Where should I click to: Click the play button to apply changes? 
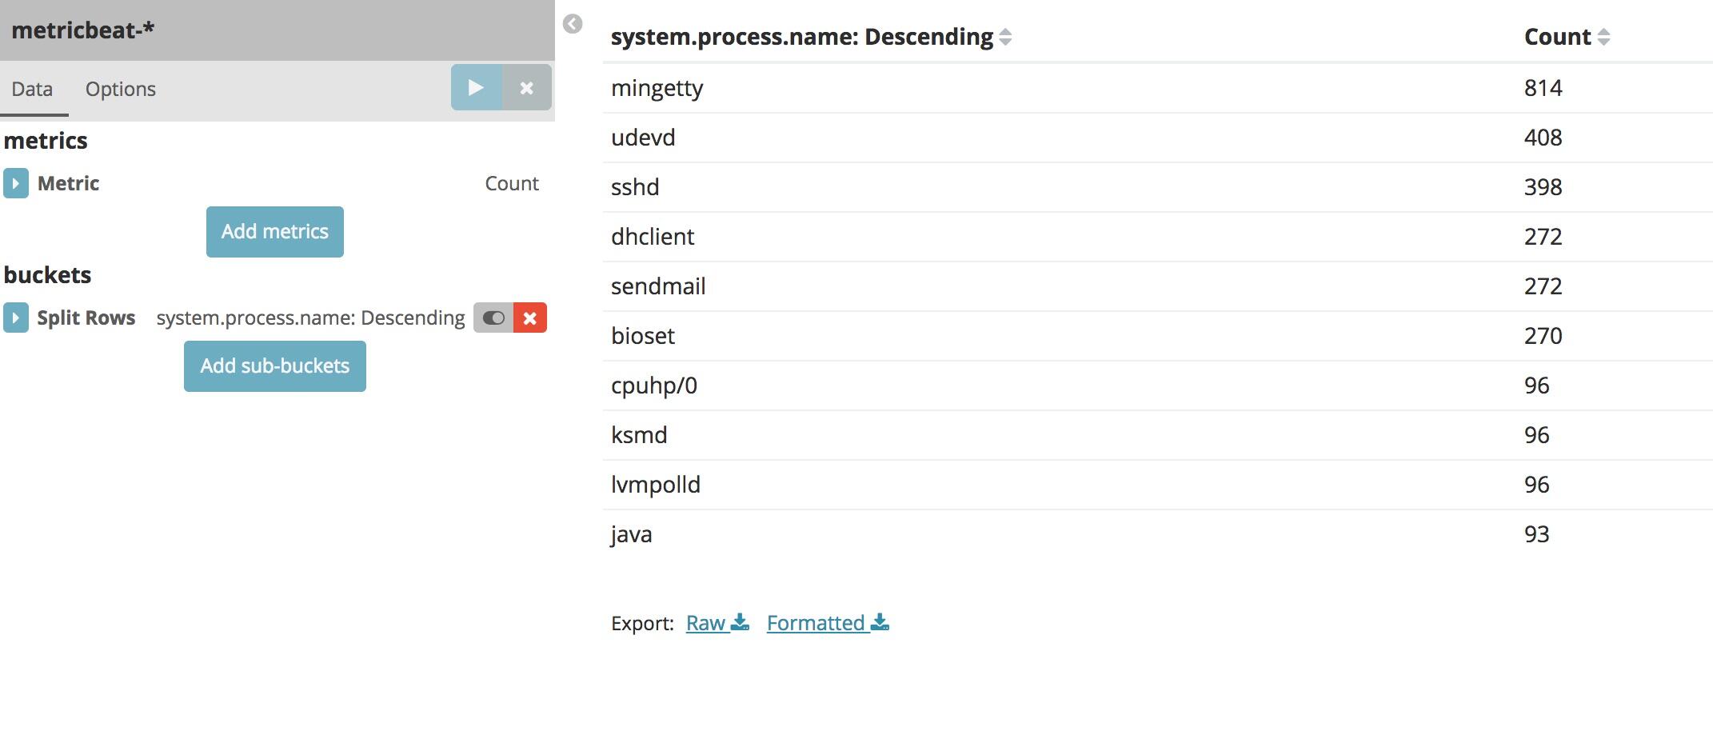pos(476,87)
